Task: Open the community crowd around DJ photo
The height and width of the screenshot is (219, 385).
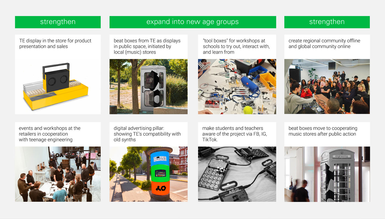Action: 327,87
